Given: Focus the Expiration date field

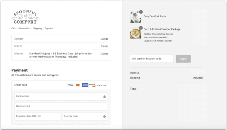Looking at the screenshot, I should point(37,117).
